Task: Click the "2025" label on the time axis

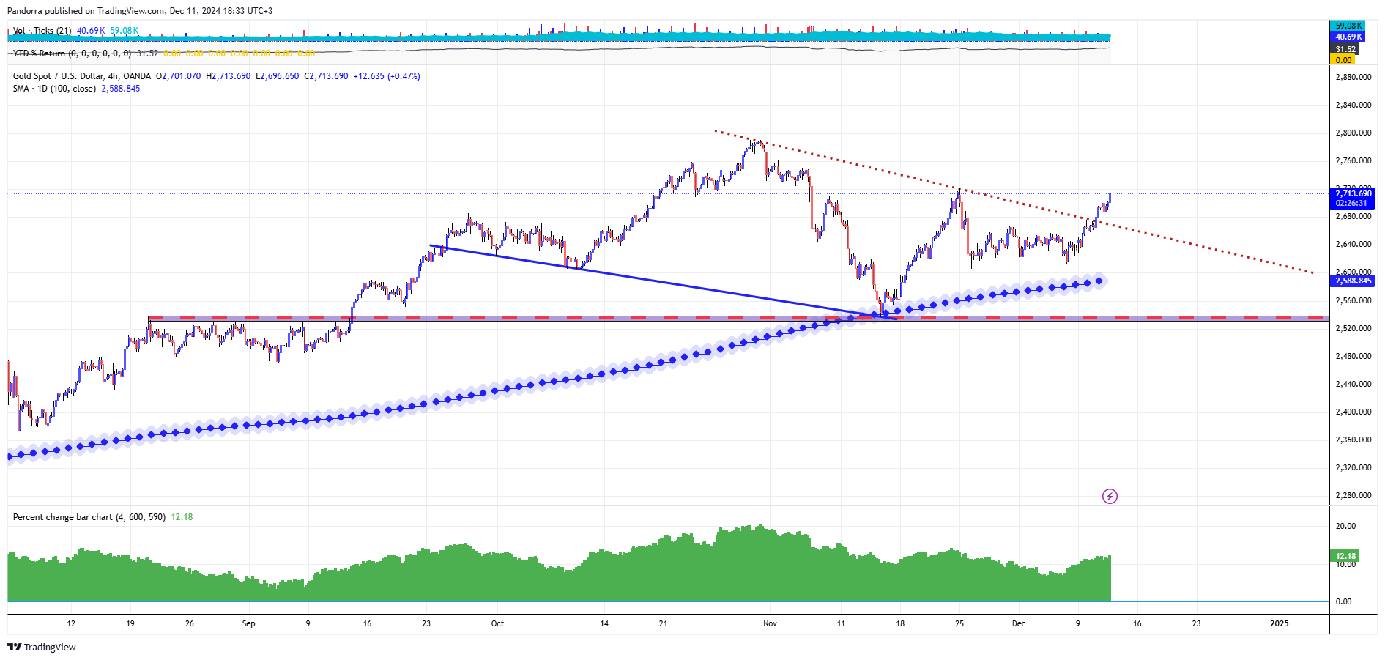Action: 1279,623
